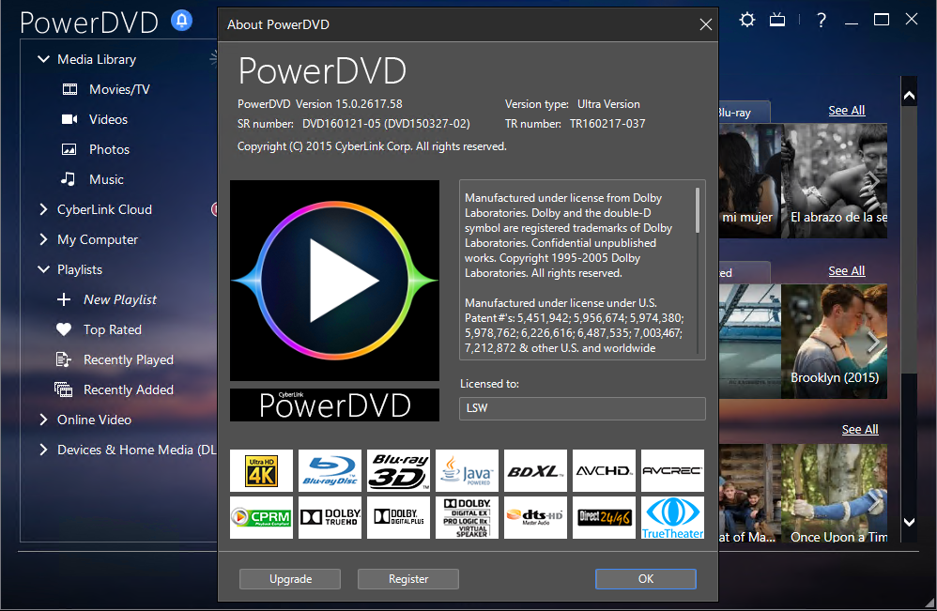
Task: Click See All for Blu-ray row
Action: 847,111
